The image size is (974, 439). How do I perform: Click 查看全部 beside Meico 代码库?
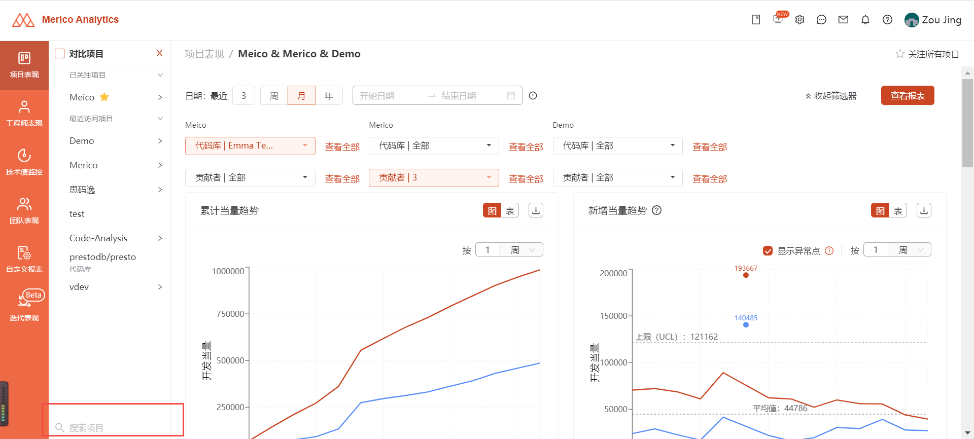(342, 147)
